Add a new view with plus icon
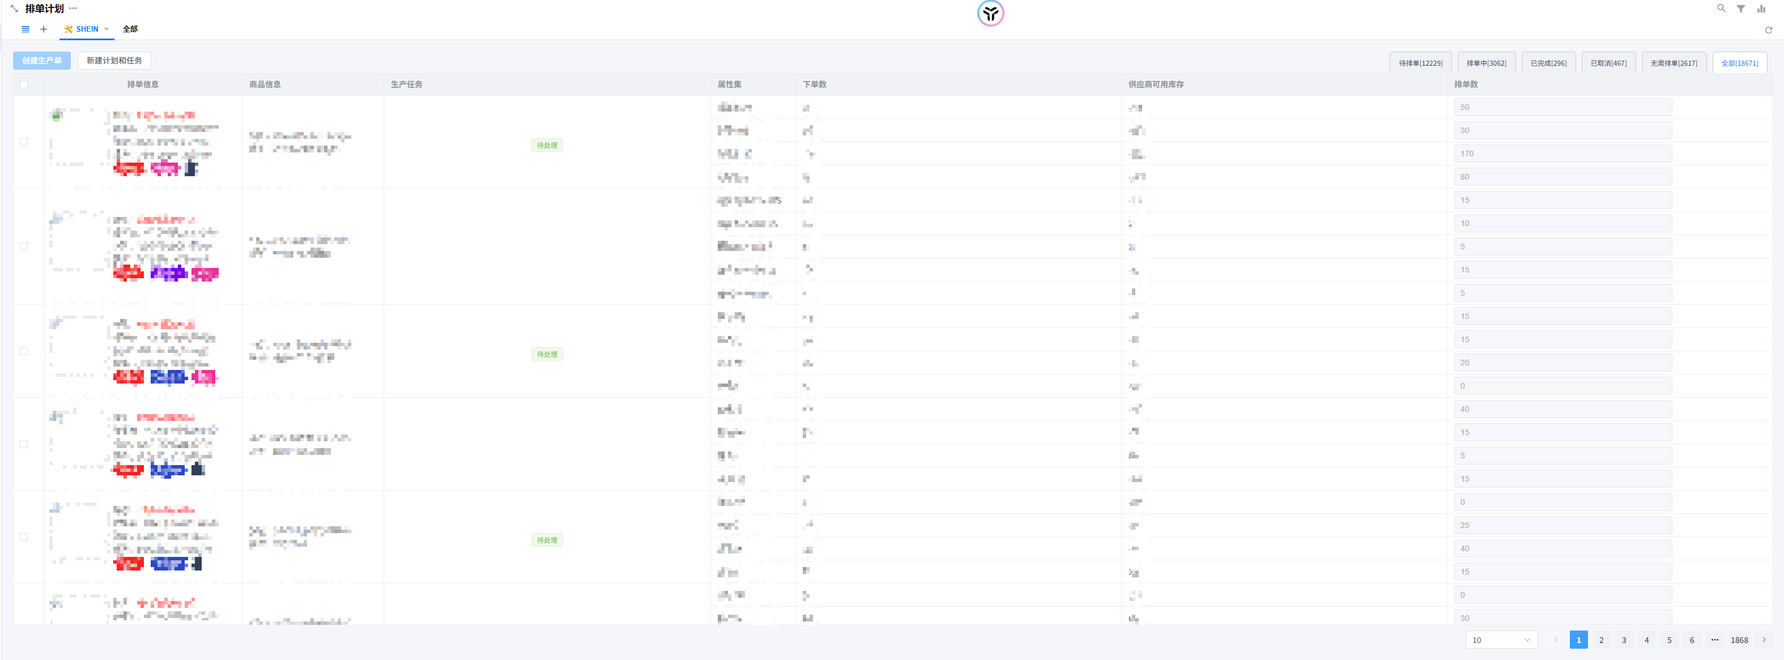The width and height of the screenshot is (1784, 660). coord(44,29)
